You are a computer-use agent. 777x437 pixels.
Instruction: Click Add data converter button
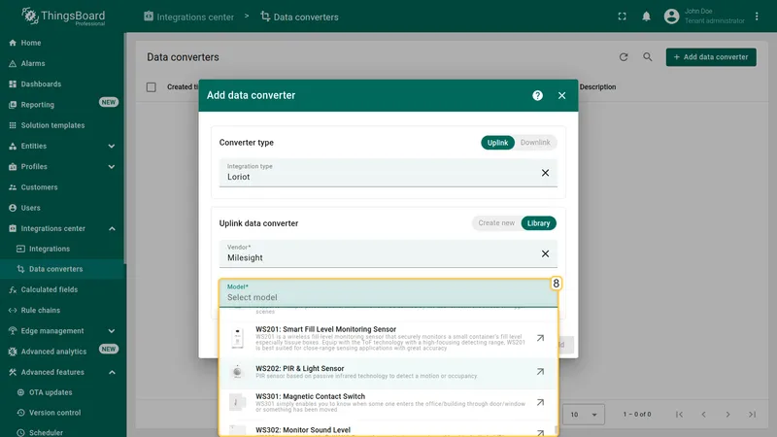click(711, 57)
